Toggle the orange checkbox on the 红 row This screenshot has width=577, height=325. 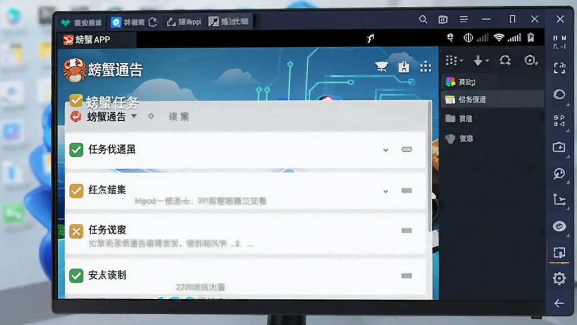[76, 191]
